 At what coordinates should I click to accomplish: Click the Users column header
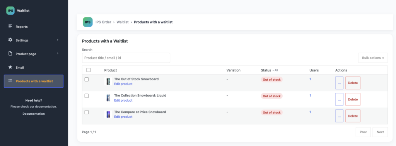[x=314, y=70]
